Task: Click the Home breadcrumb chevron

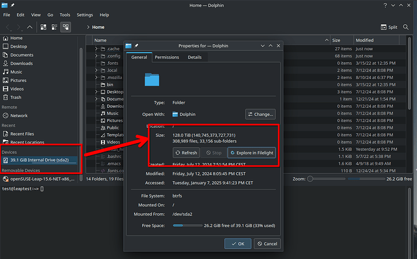Action: pyautogui.click(x=88, y=27)
